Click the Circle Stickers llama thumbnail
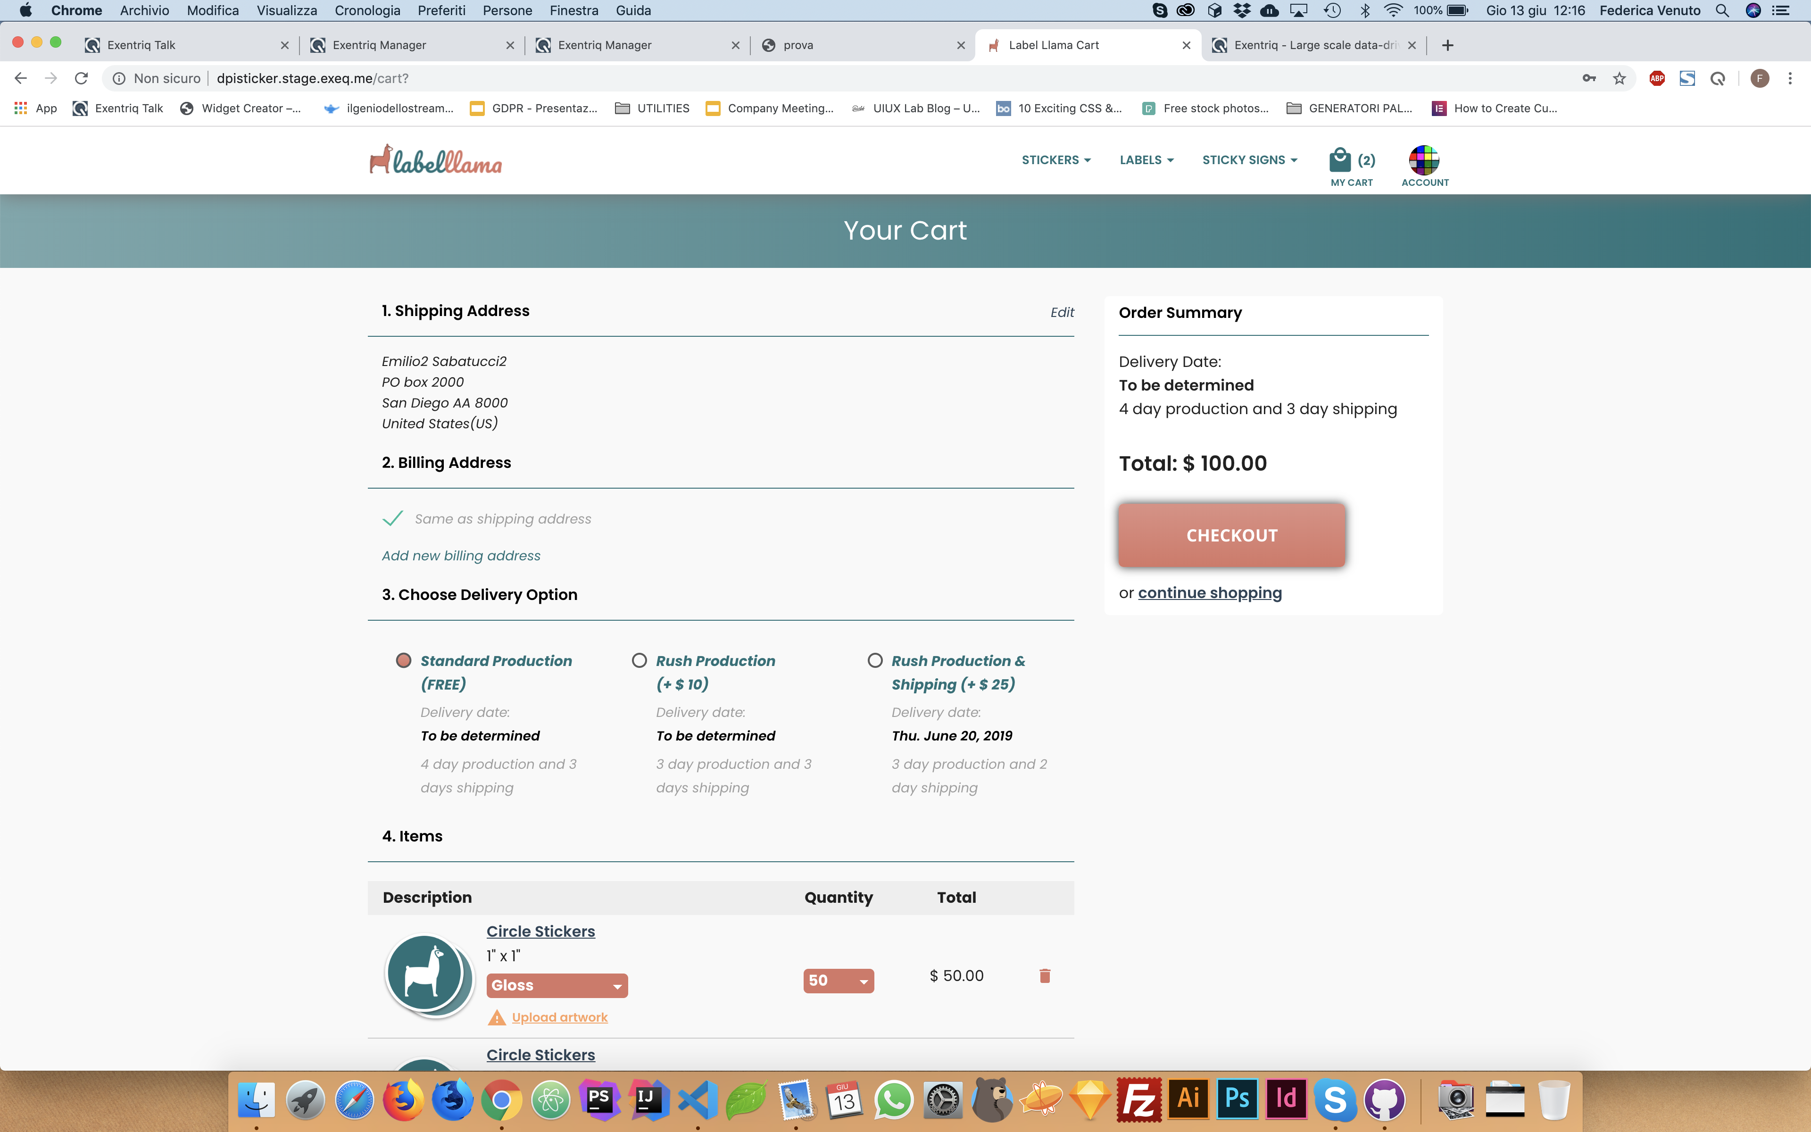1811x1132 pixels. coord(424,973)
